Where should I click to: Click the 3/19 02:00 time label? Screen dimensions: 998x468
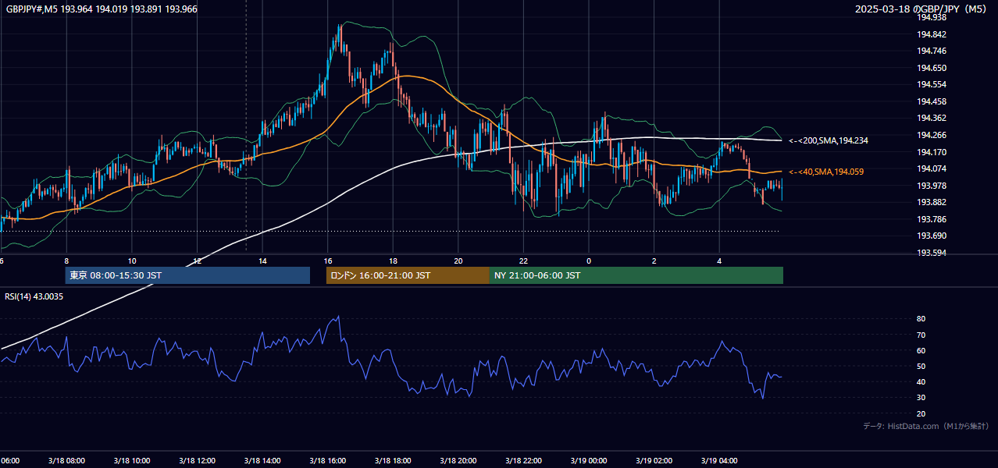[654, 461]
